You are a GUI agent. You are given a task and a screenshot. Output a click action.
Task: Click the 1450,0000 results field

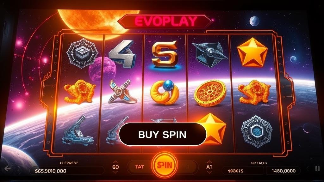283,171
